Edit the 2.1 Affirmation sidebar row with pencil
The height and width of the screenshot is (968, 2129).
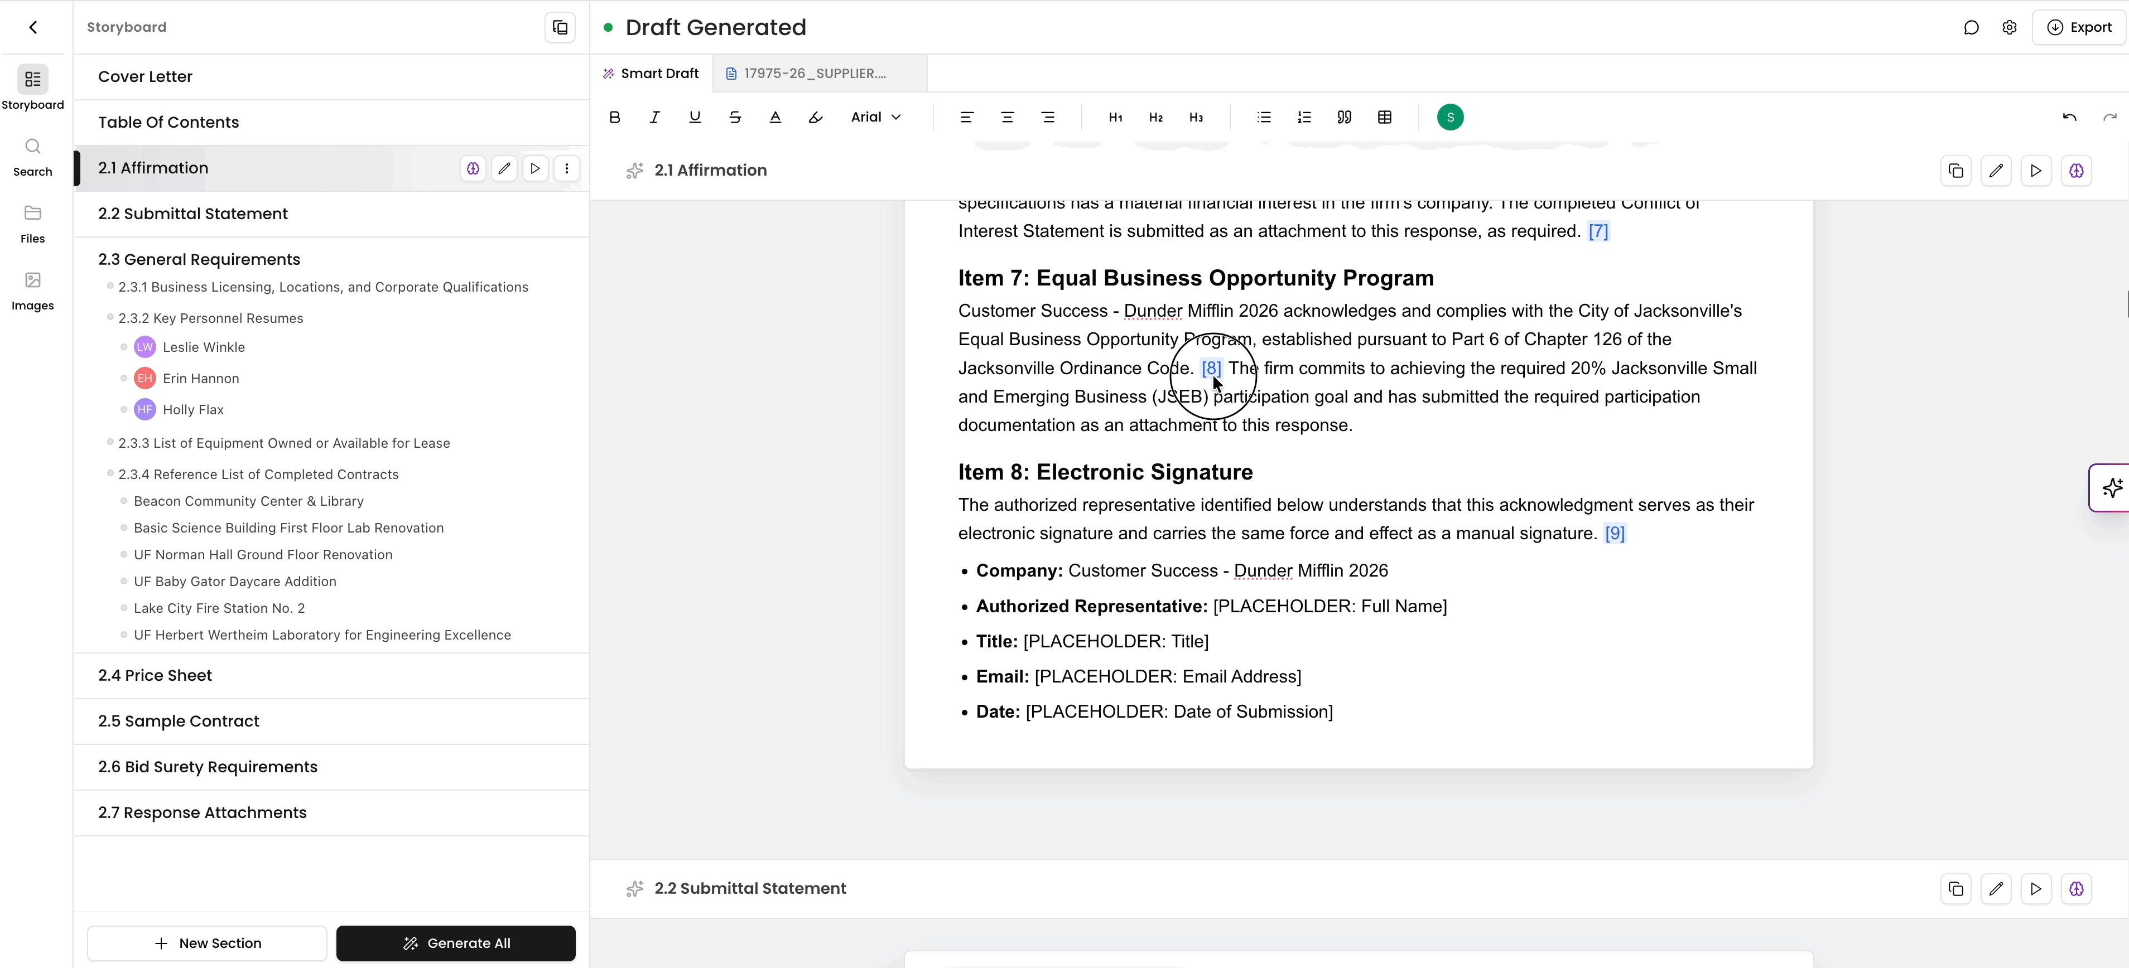coord(504,168)
